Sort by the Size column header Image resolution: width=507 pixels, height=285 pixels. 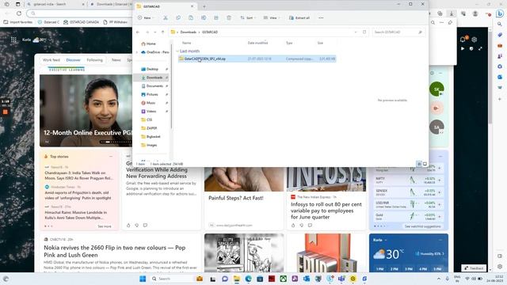pos(320,43)
